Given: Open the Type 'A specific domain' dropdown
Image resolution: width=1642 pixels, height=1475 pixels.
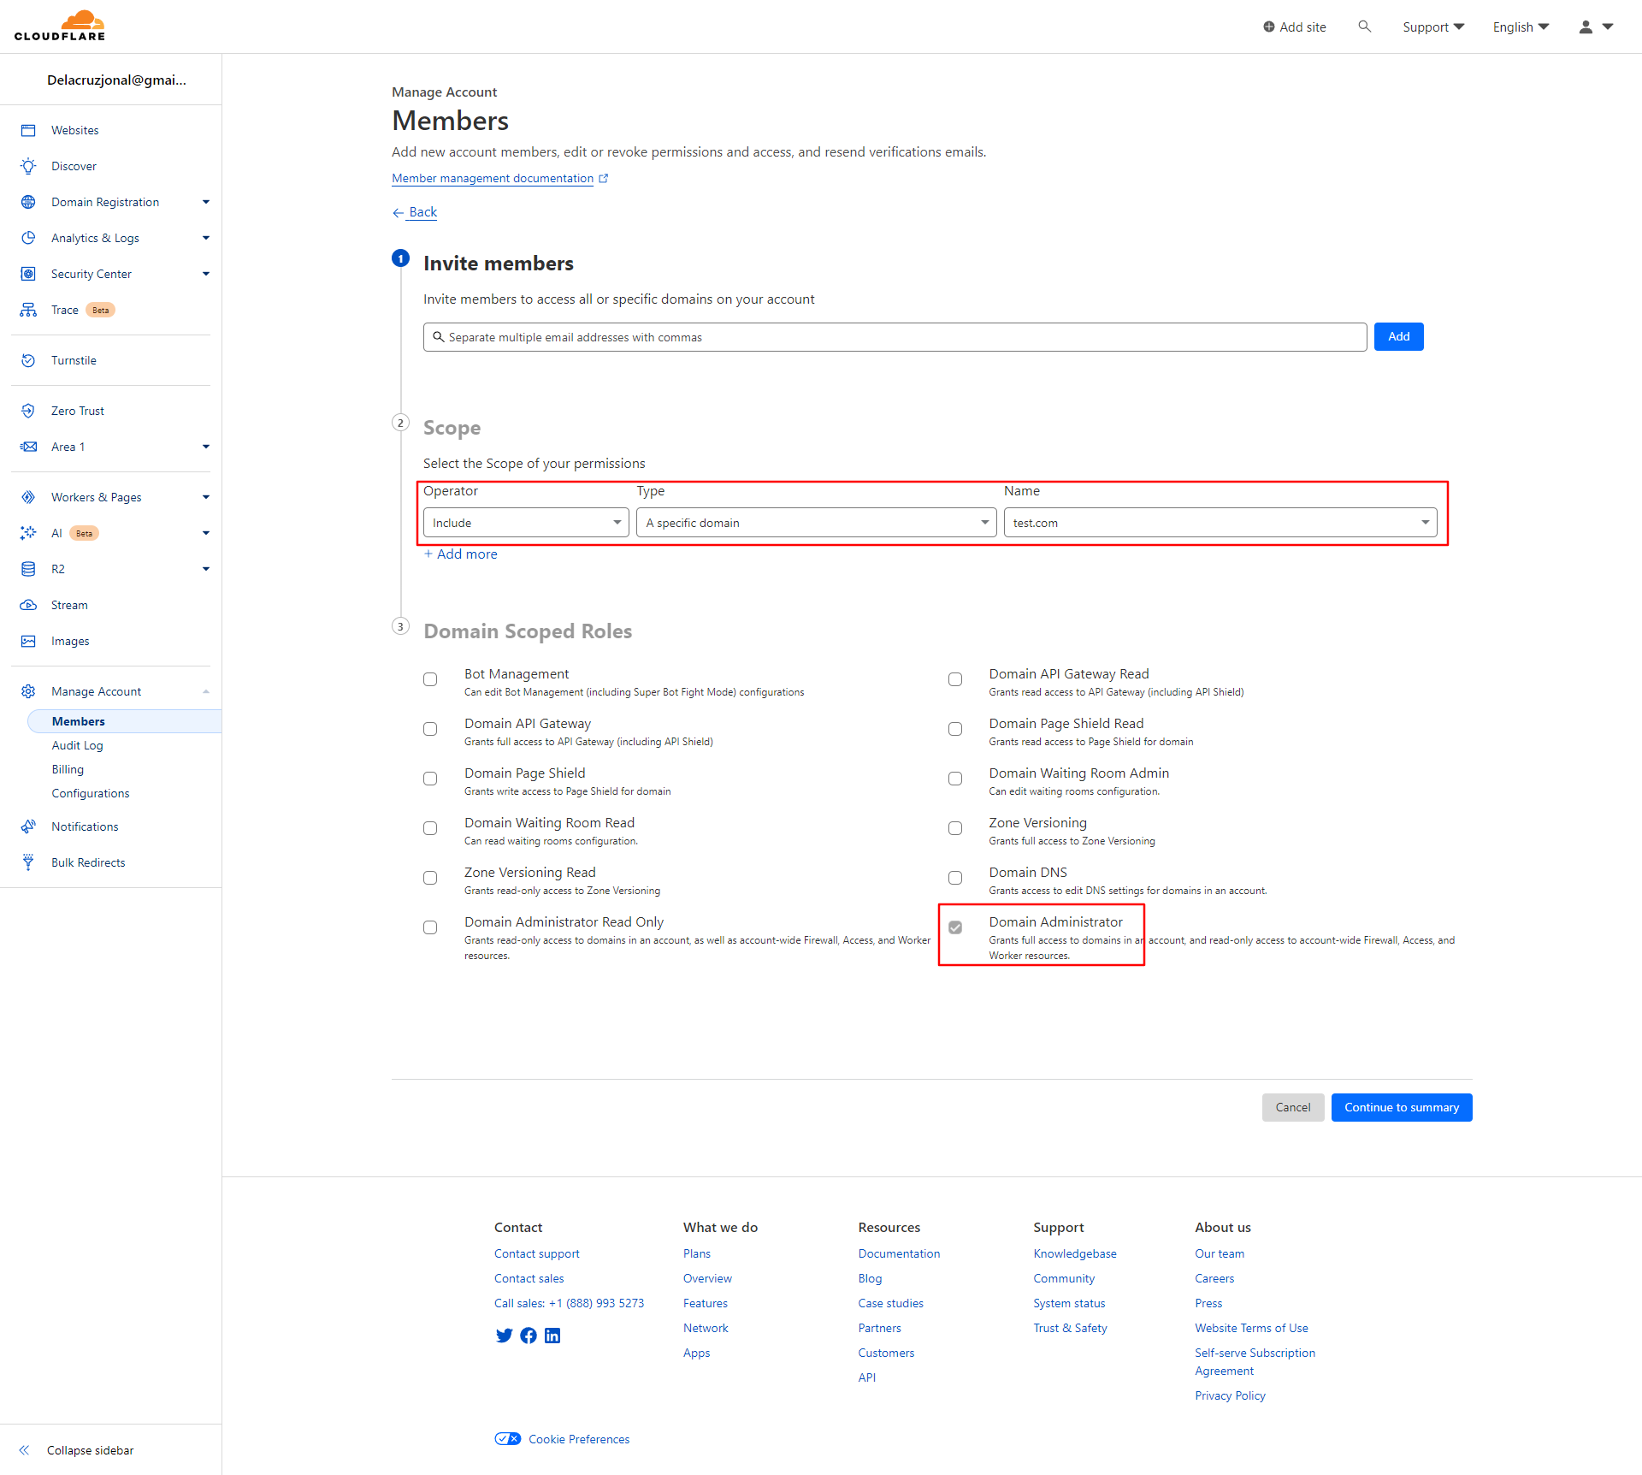Looking at the screenshot, I should point(816,523).
